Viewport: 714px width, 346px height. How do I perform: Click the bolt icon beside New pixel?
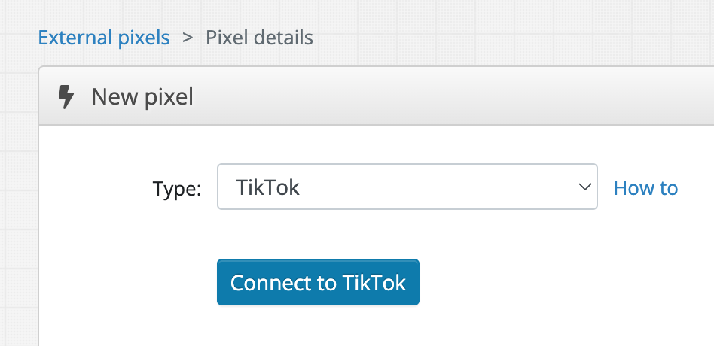66,97
